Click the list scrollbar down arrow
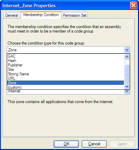The height and width of the screenshot is (150, 139). 127,87
